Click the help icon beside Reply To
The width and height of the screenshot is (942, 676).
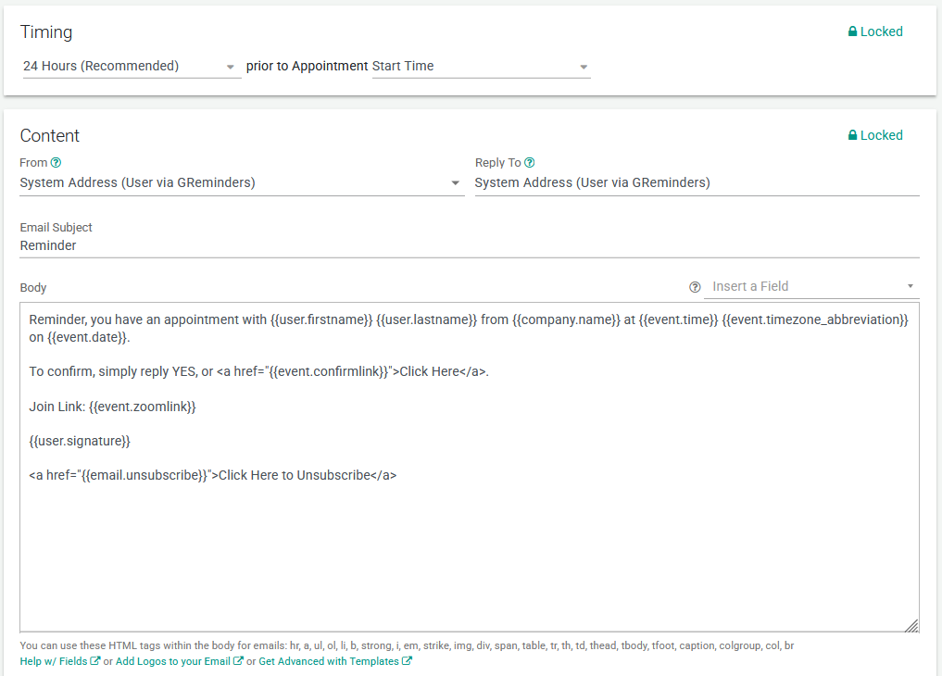[x=530, y=163]
